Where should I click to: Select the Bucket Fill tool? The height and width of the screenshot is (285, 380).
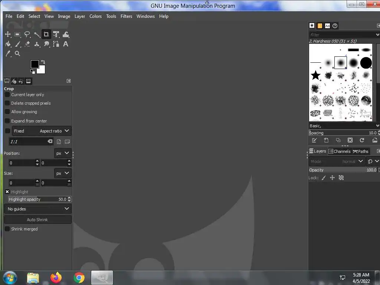[x=8, y=44]
